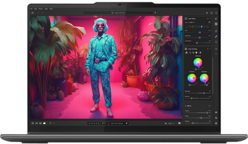Go forward with the right arrow
Image resolution: width=248 pixels, height=144 pixels.
click(x=42, y=13)
